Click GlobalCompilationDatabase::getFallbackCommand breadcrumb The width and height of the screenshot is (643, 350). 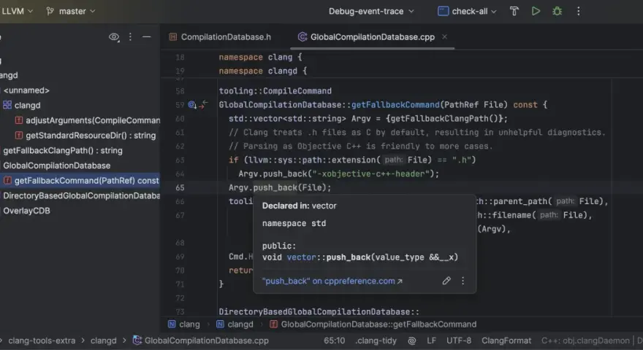coord(373,324)
